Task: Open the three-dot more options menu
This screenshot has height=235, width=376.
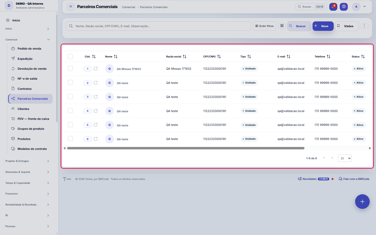Action: 364,26
